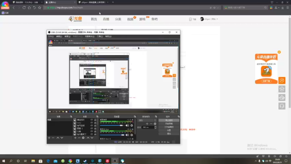Viewport: 291px width, 164px height.
Task: Toggle the lock for the 图像 2 source
Action: (95, 128)
